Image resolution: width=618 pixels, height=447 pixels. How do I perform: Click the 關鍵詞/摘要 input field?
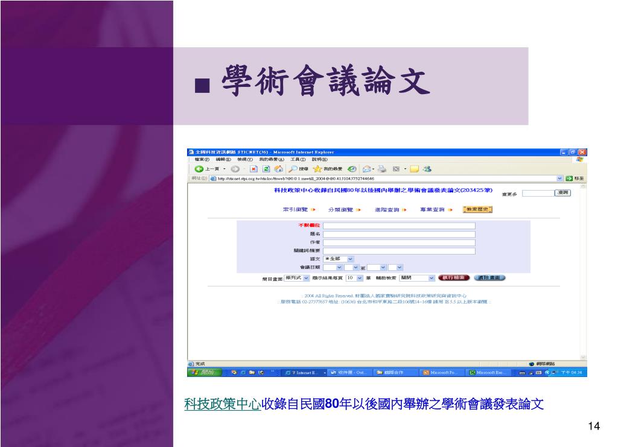(x=400, y=251)
